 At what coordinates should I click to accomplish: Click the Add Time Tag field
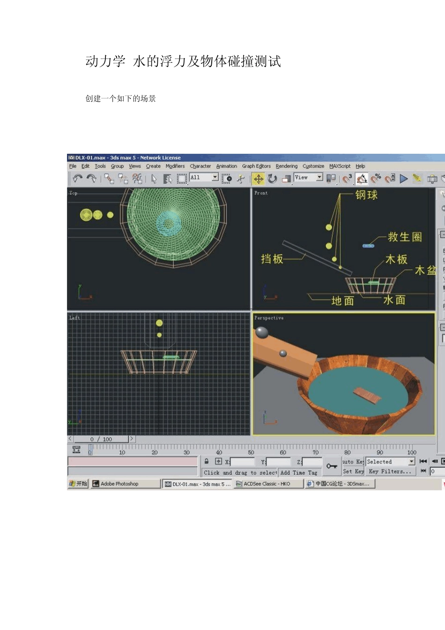coord(299,472)
